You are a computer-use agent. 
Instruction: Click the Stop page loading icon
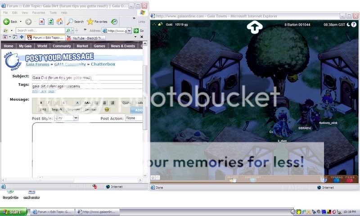(x=41, y=22)
